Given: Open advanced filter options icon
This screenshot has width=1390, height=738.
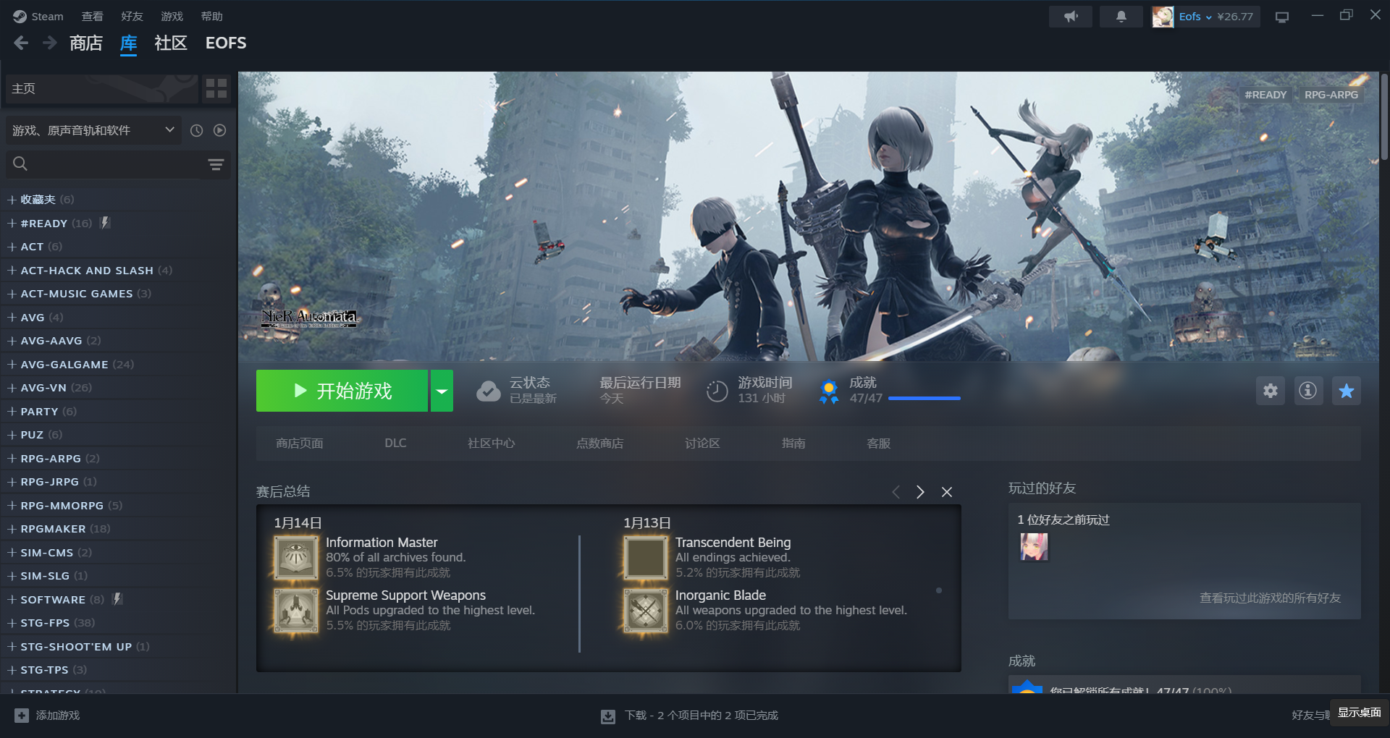Looking at the screenshot, I should coord(216,164).
